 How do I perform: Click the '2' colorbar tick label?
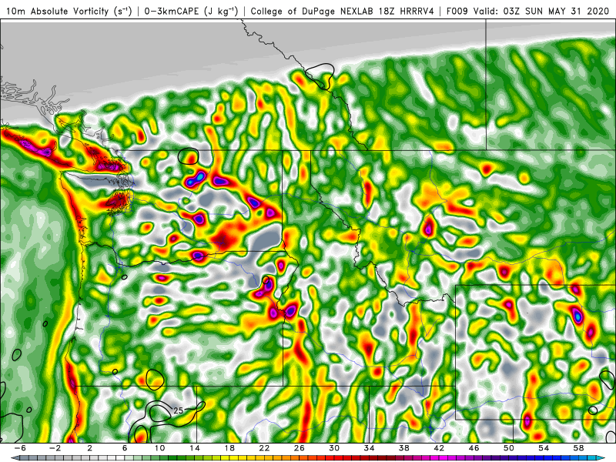pos(89,448)
